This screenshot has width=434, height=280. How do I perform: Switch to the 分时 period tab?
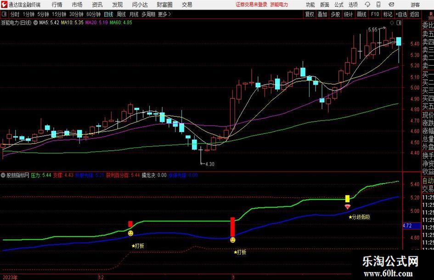pos(15,14)
